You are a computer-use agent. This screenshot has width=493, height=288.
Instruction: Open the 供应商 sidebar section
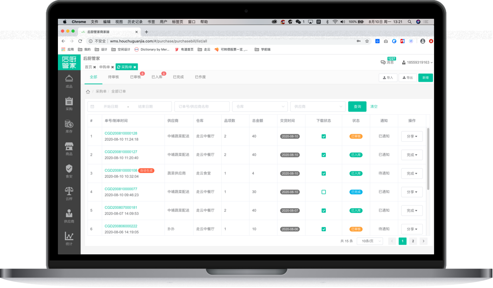pos(69,216)
